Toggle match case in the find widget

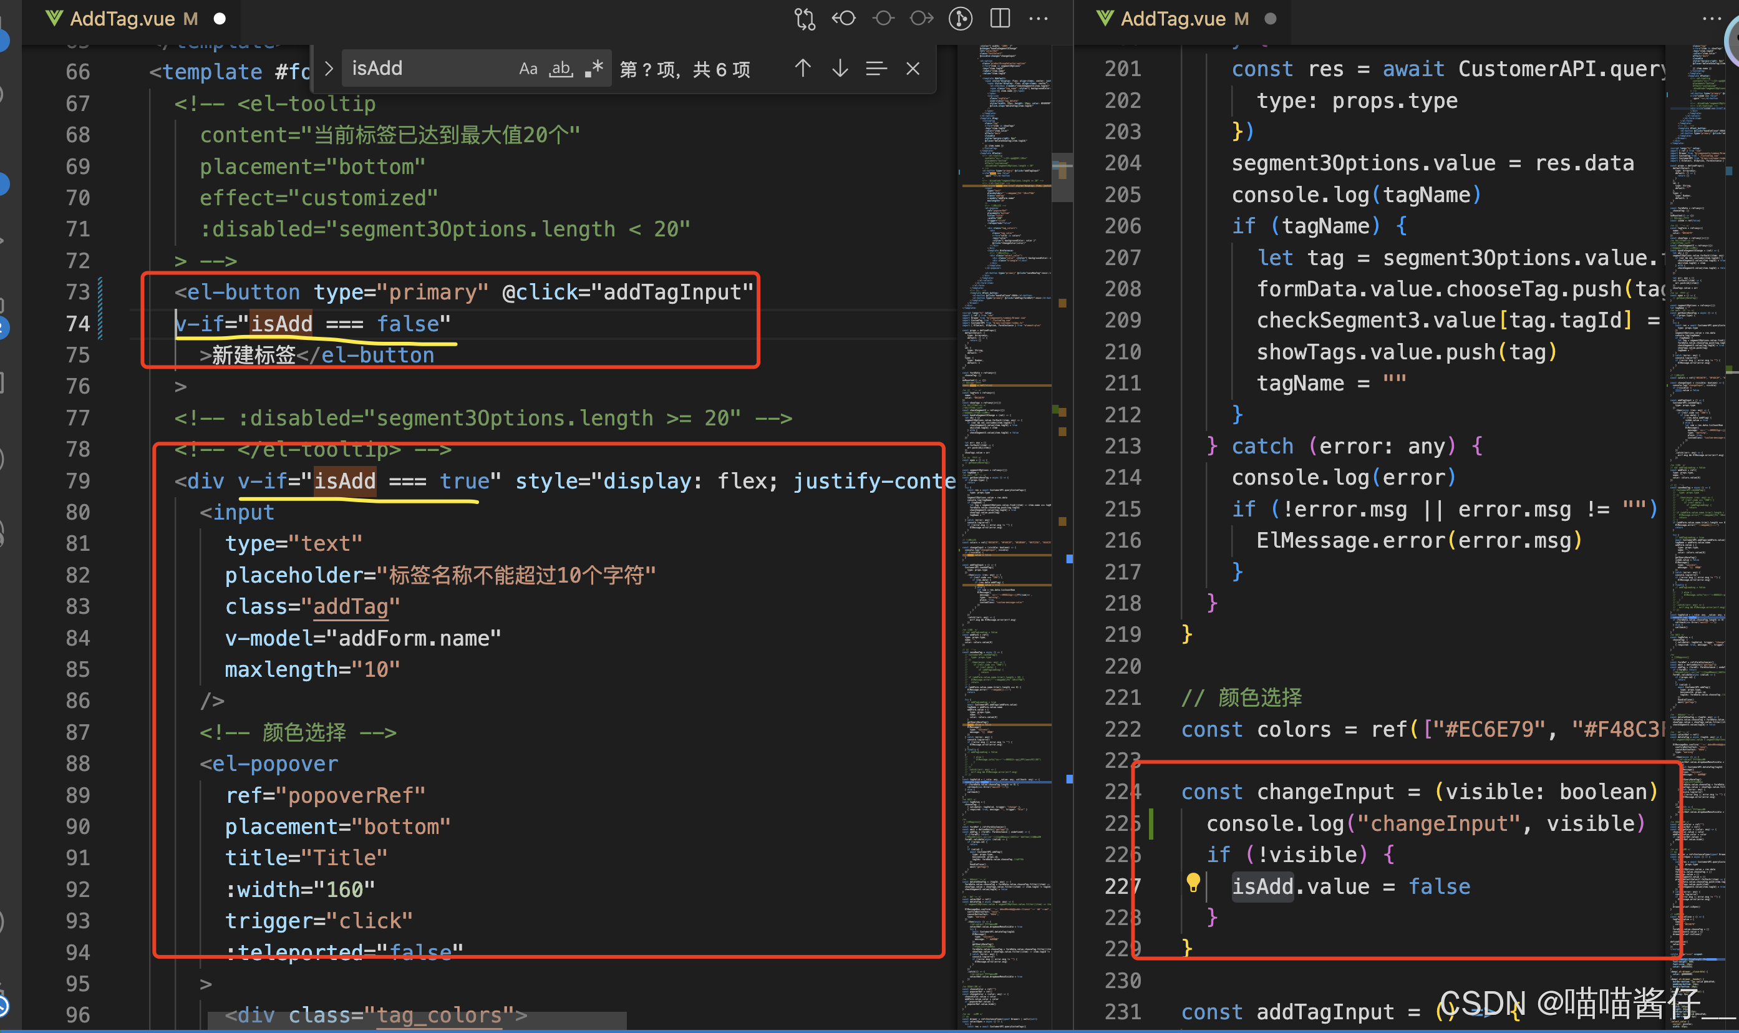point(529,67)
